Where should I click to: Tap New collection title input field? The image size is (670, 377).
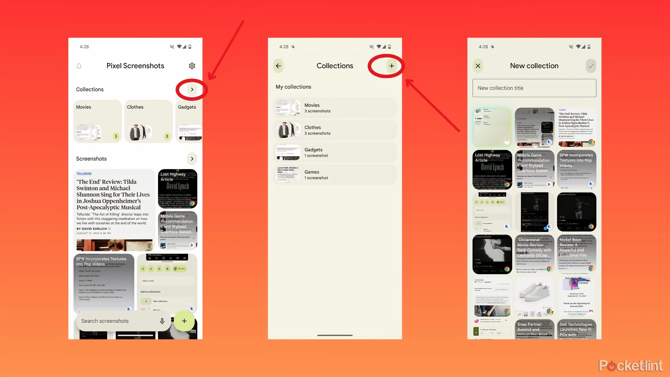pos(534,88)
